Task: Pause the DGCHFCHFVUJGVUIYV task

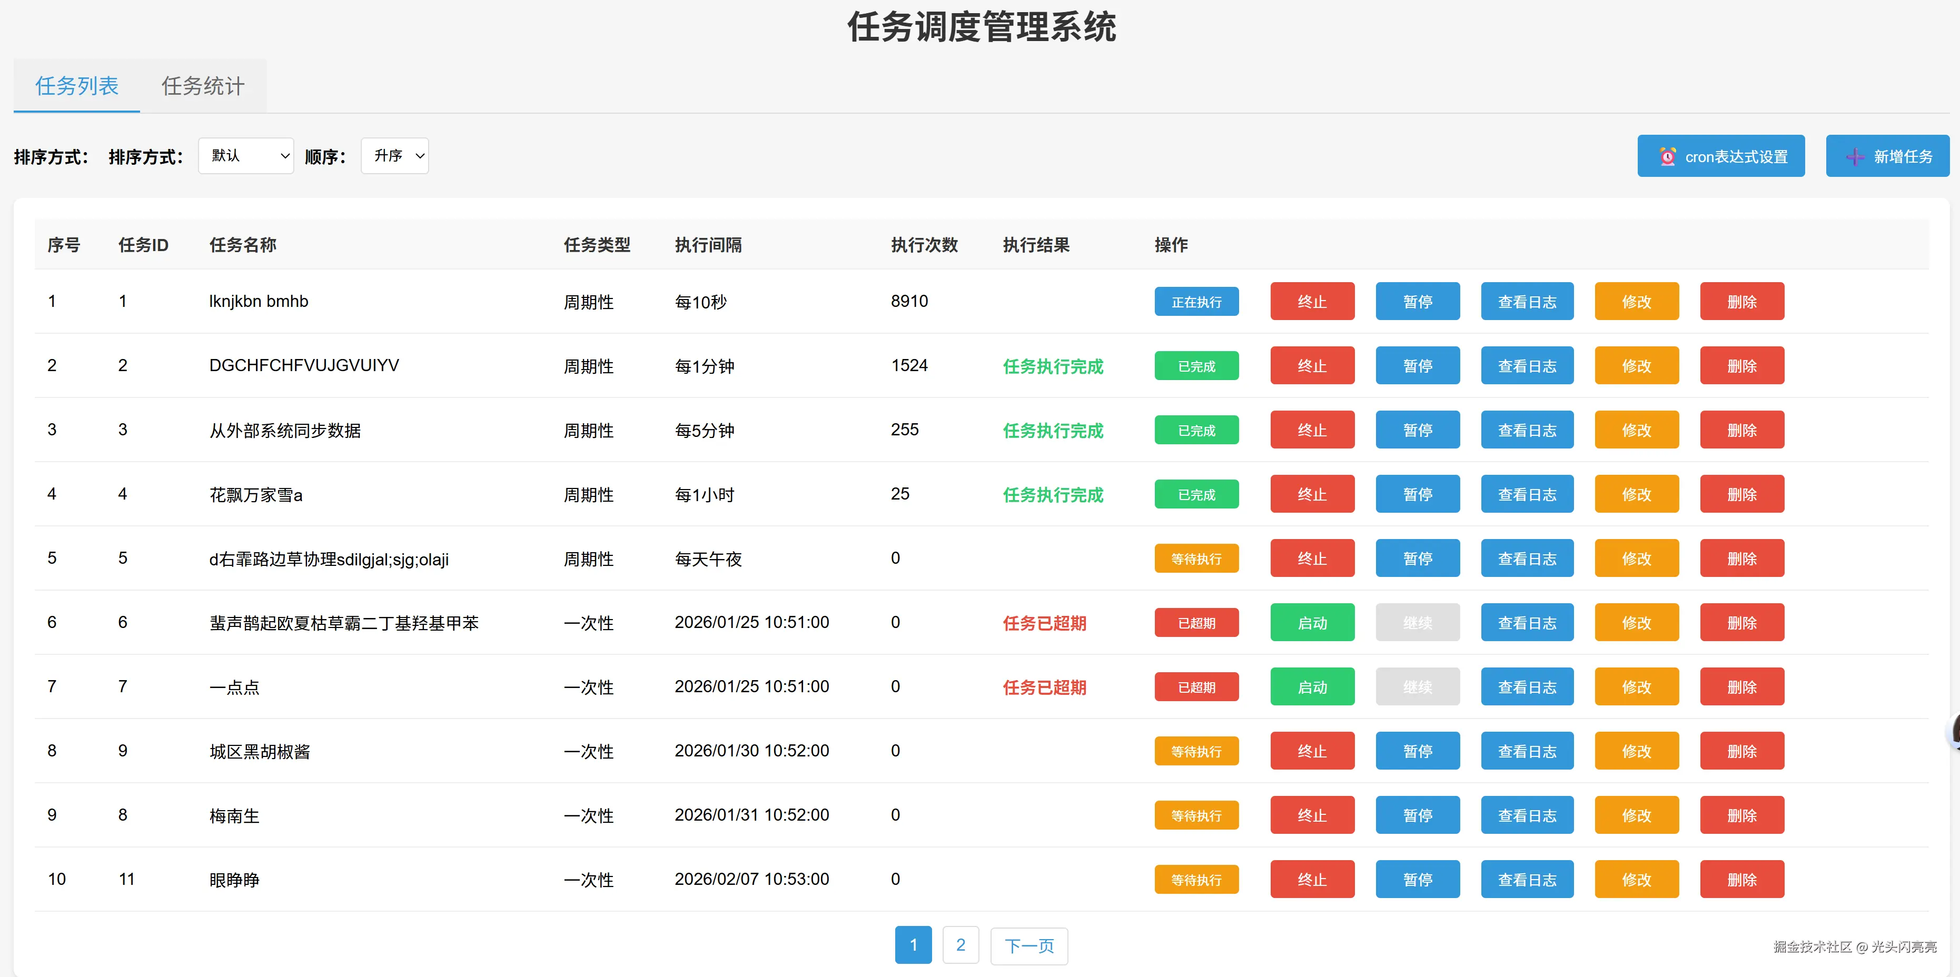Action: (x=1417, y=366)
